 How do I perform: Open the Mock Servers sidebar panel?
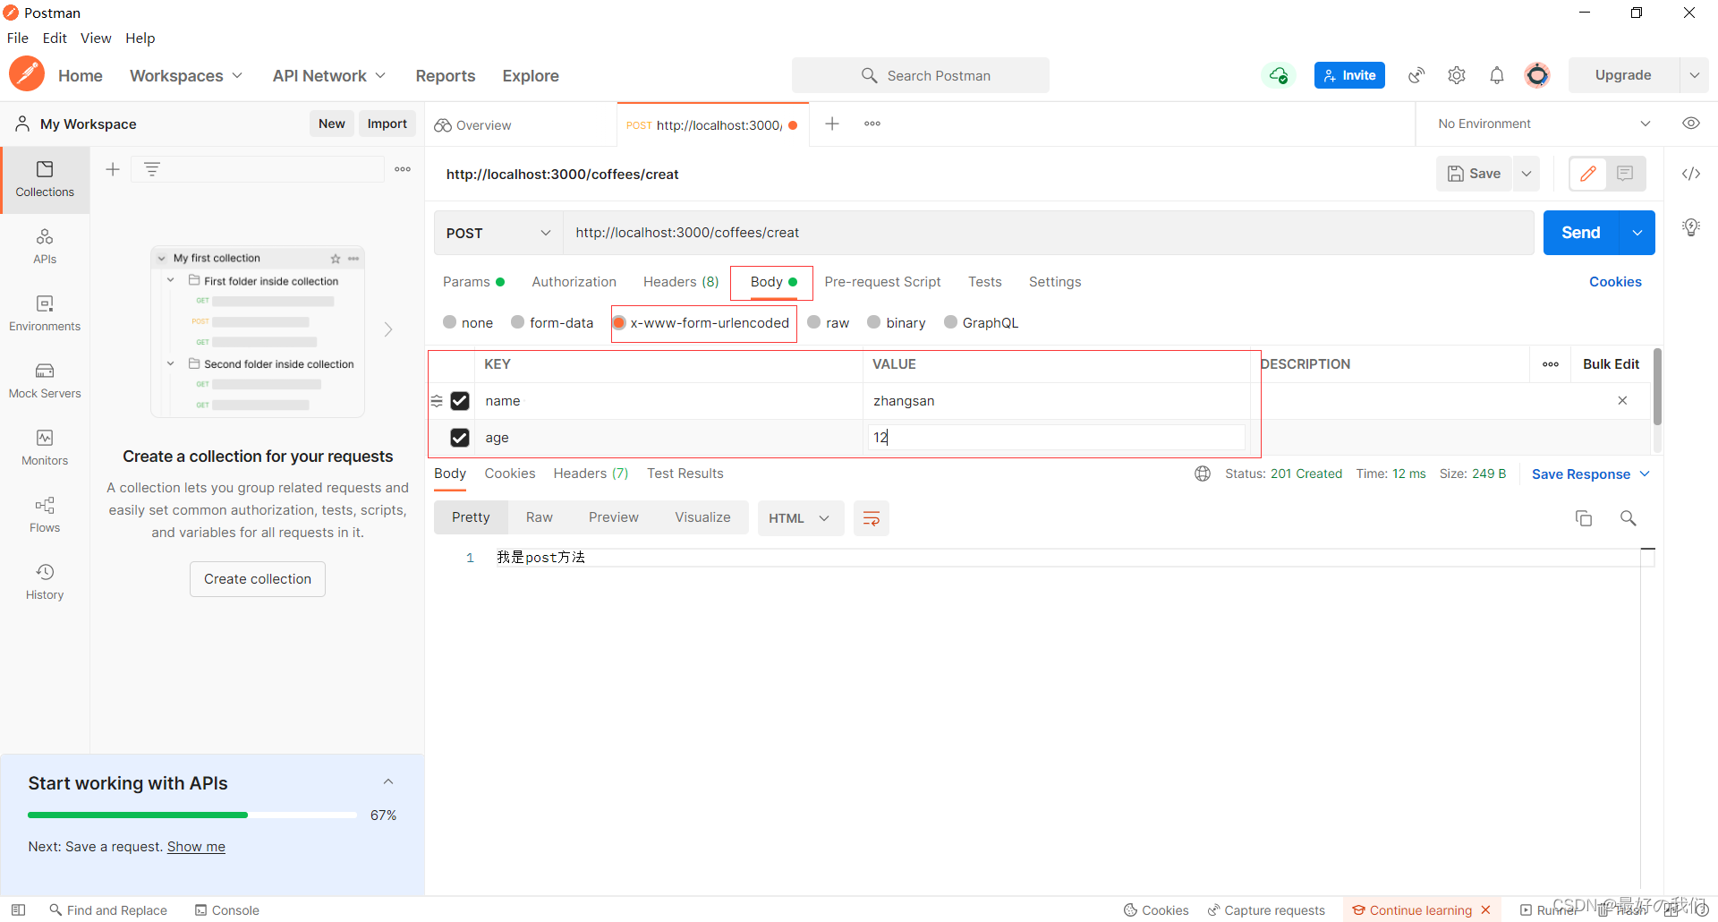point(45,380)
